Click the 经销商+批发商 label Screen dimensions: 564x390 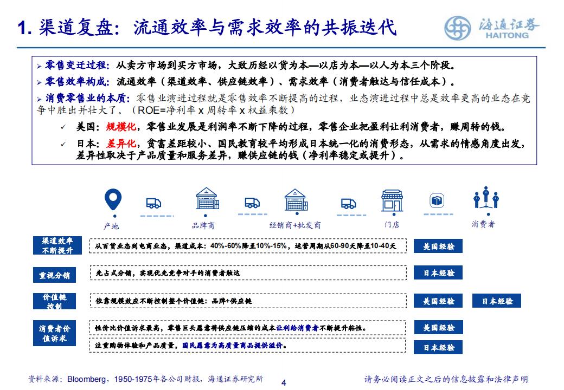point(295,225)
